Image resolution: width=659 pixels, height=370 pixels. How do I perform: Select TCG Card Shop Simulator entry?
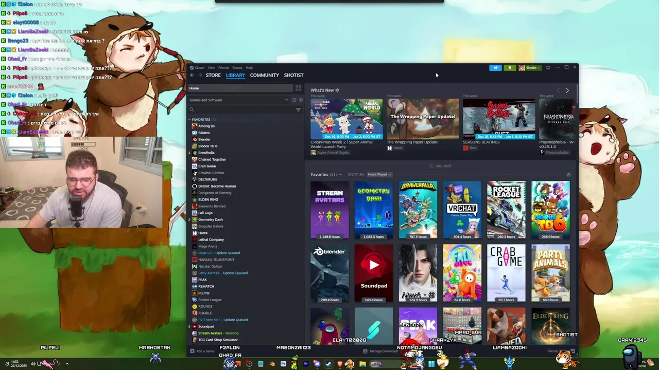click(218, 340)
